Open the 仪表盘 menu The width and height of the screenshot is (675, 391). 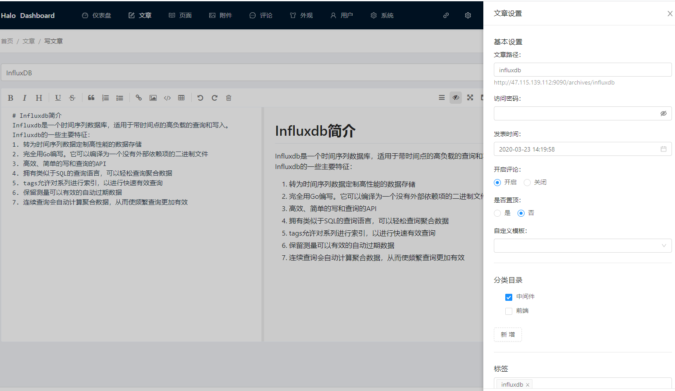pyautogui.click(x=96, y=15)
